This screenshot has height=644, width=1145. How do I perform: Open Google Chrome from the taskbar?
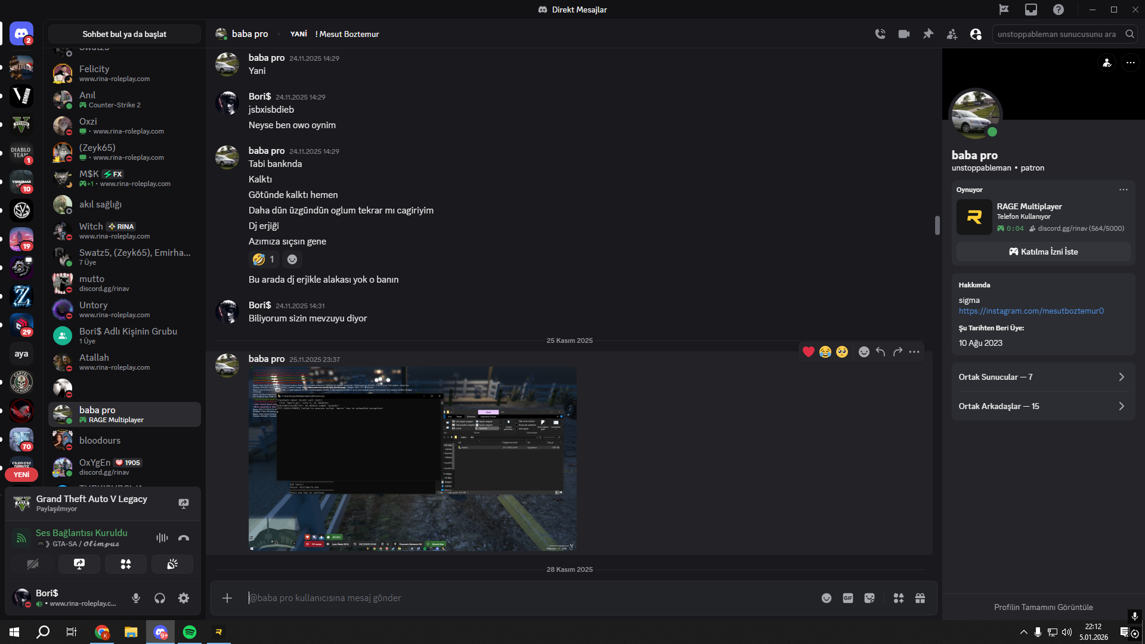point(102,632)
